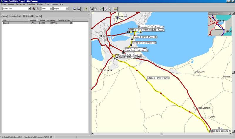Viewport: 235px width, 139px height.
Task: Click waypoint label Etape 8 - 6/12 - Point 107
Action: 136,50
